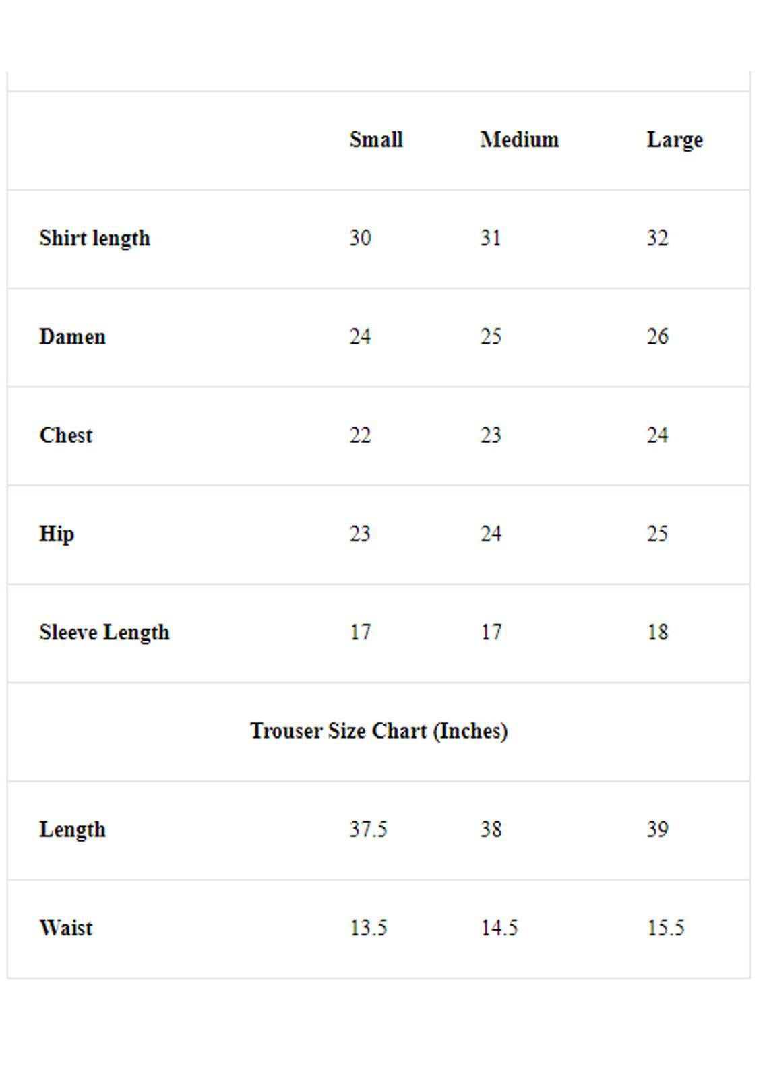
Task: Click the Chest row label
Action: coord(66,435)
